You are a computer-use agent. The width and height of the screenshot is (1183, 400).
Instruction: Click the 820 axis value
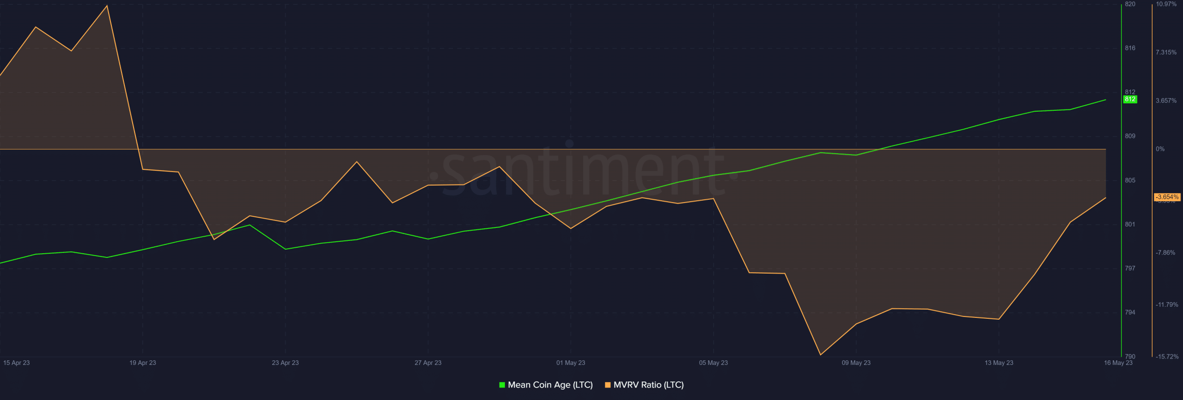[x=1130, y=4]
